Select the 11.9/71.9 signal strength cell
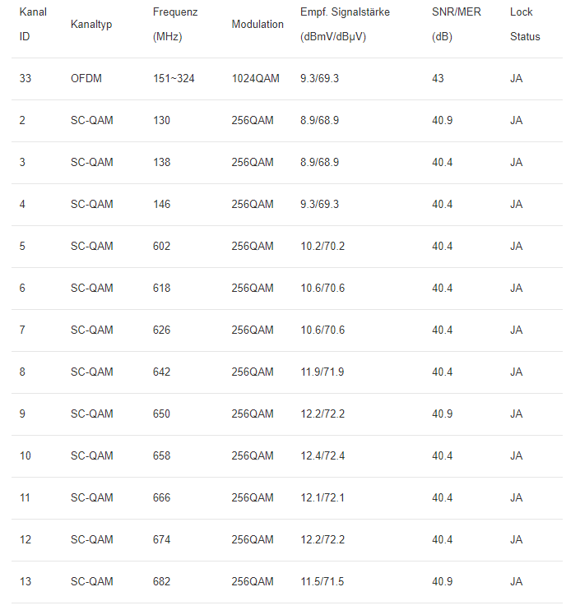This screenshot has width=580, height=610. click(x=322, y=372)
